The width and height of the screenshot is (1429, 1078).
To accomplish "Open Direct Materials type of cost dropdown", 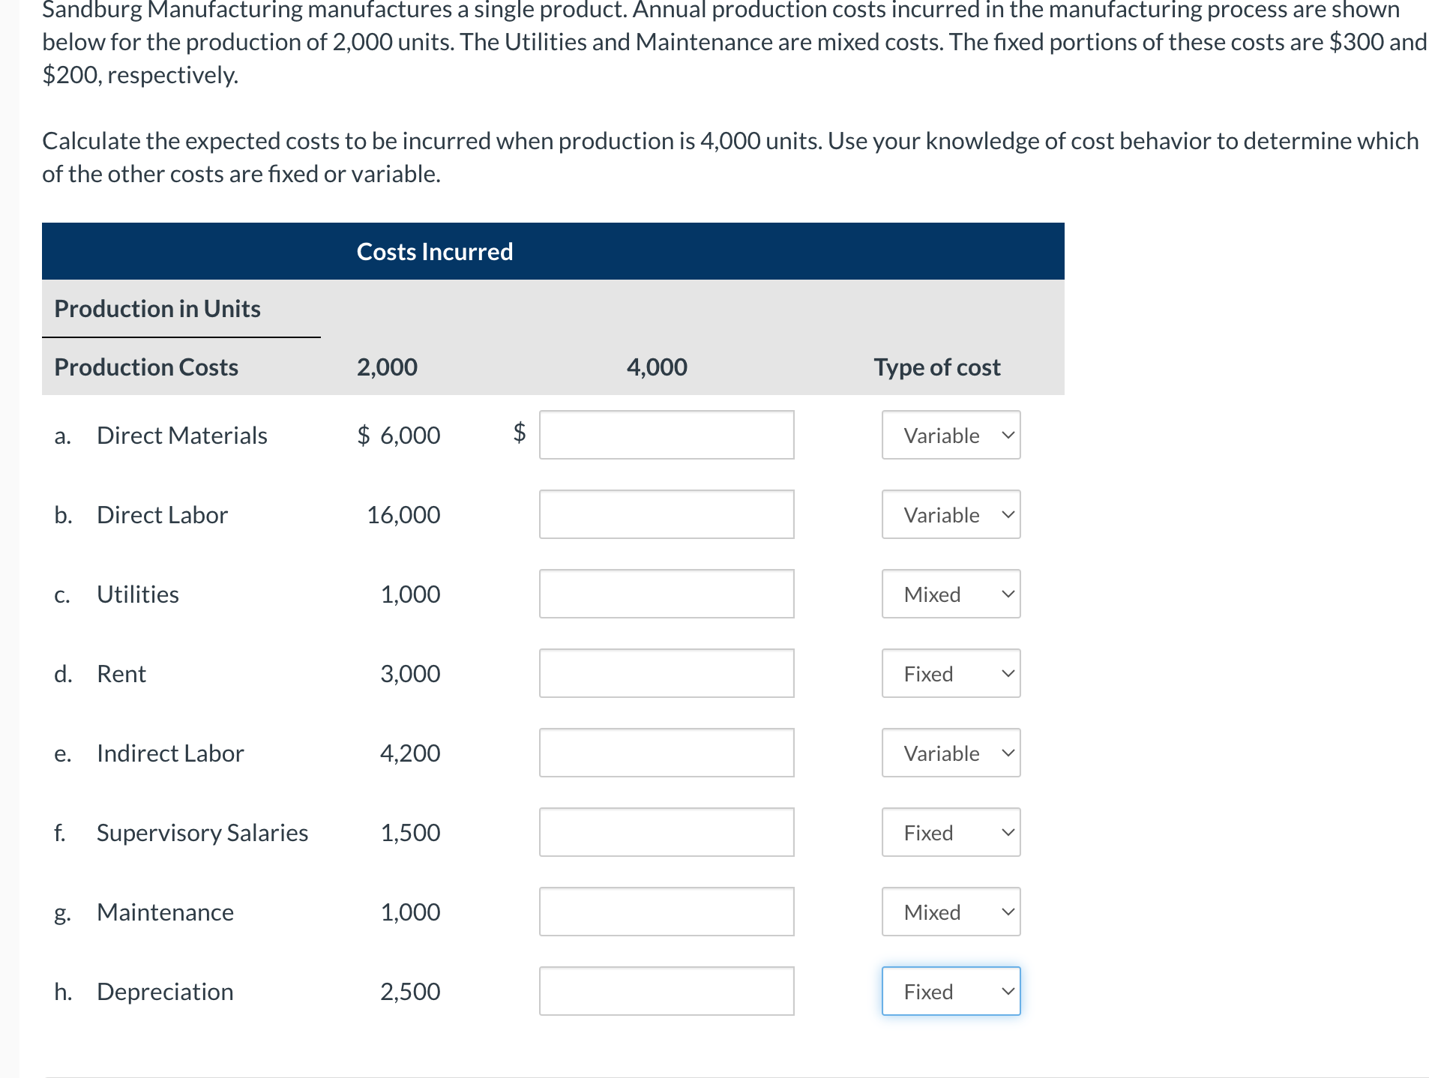I will coord(951,435).
